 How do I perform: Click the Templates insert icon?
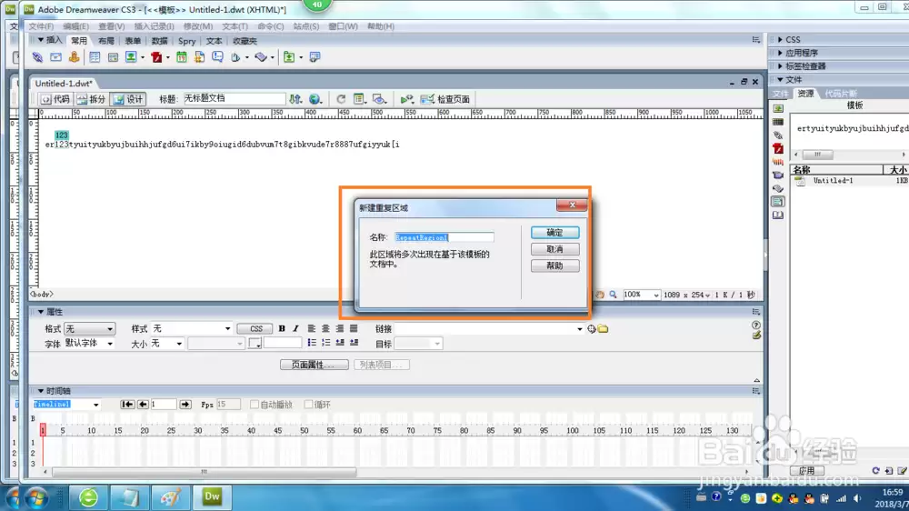click(x=289, y=57)
